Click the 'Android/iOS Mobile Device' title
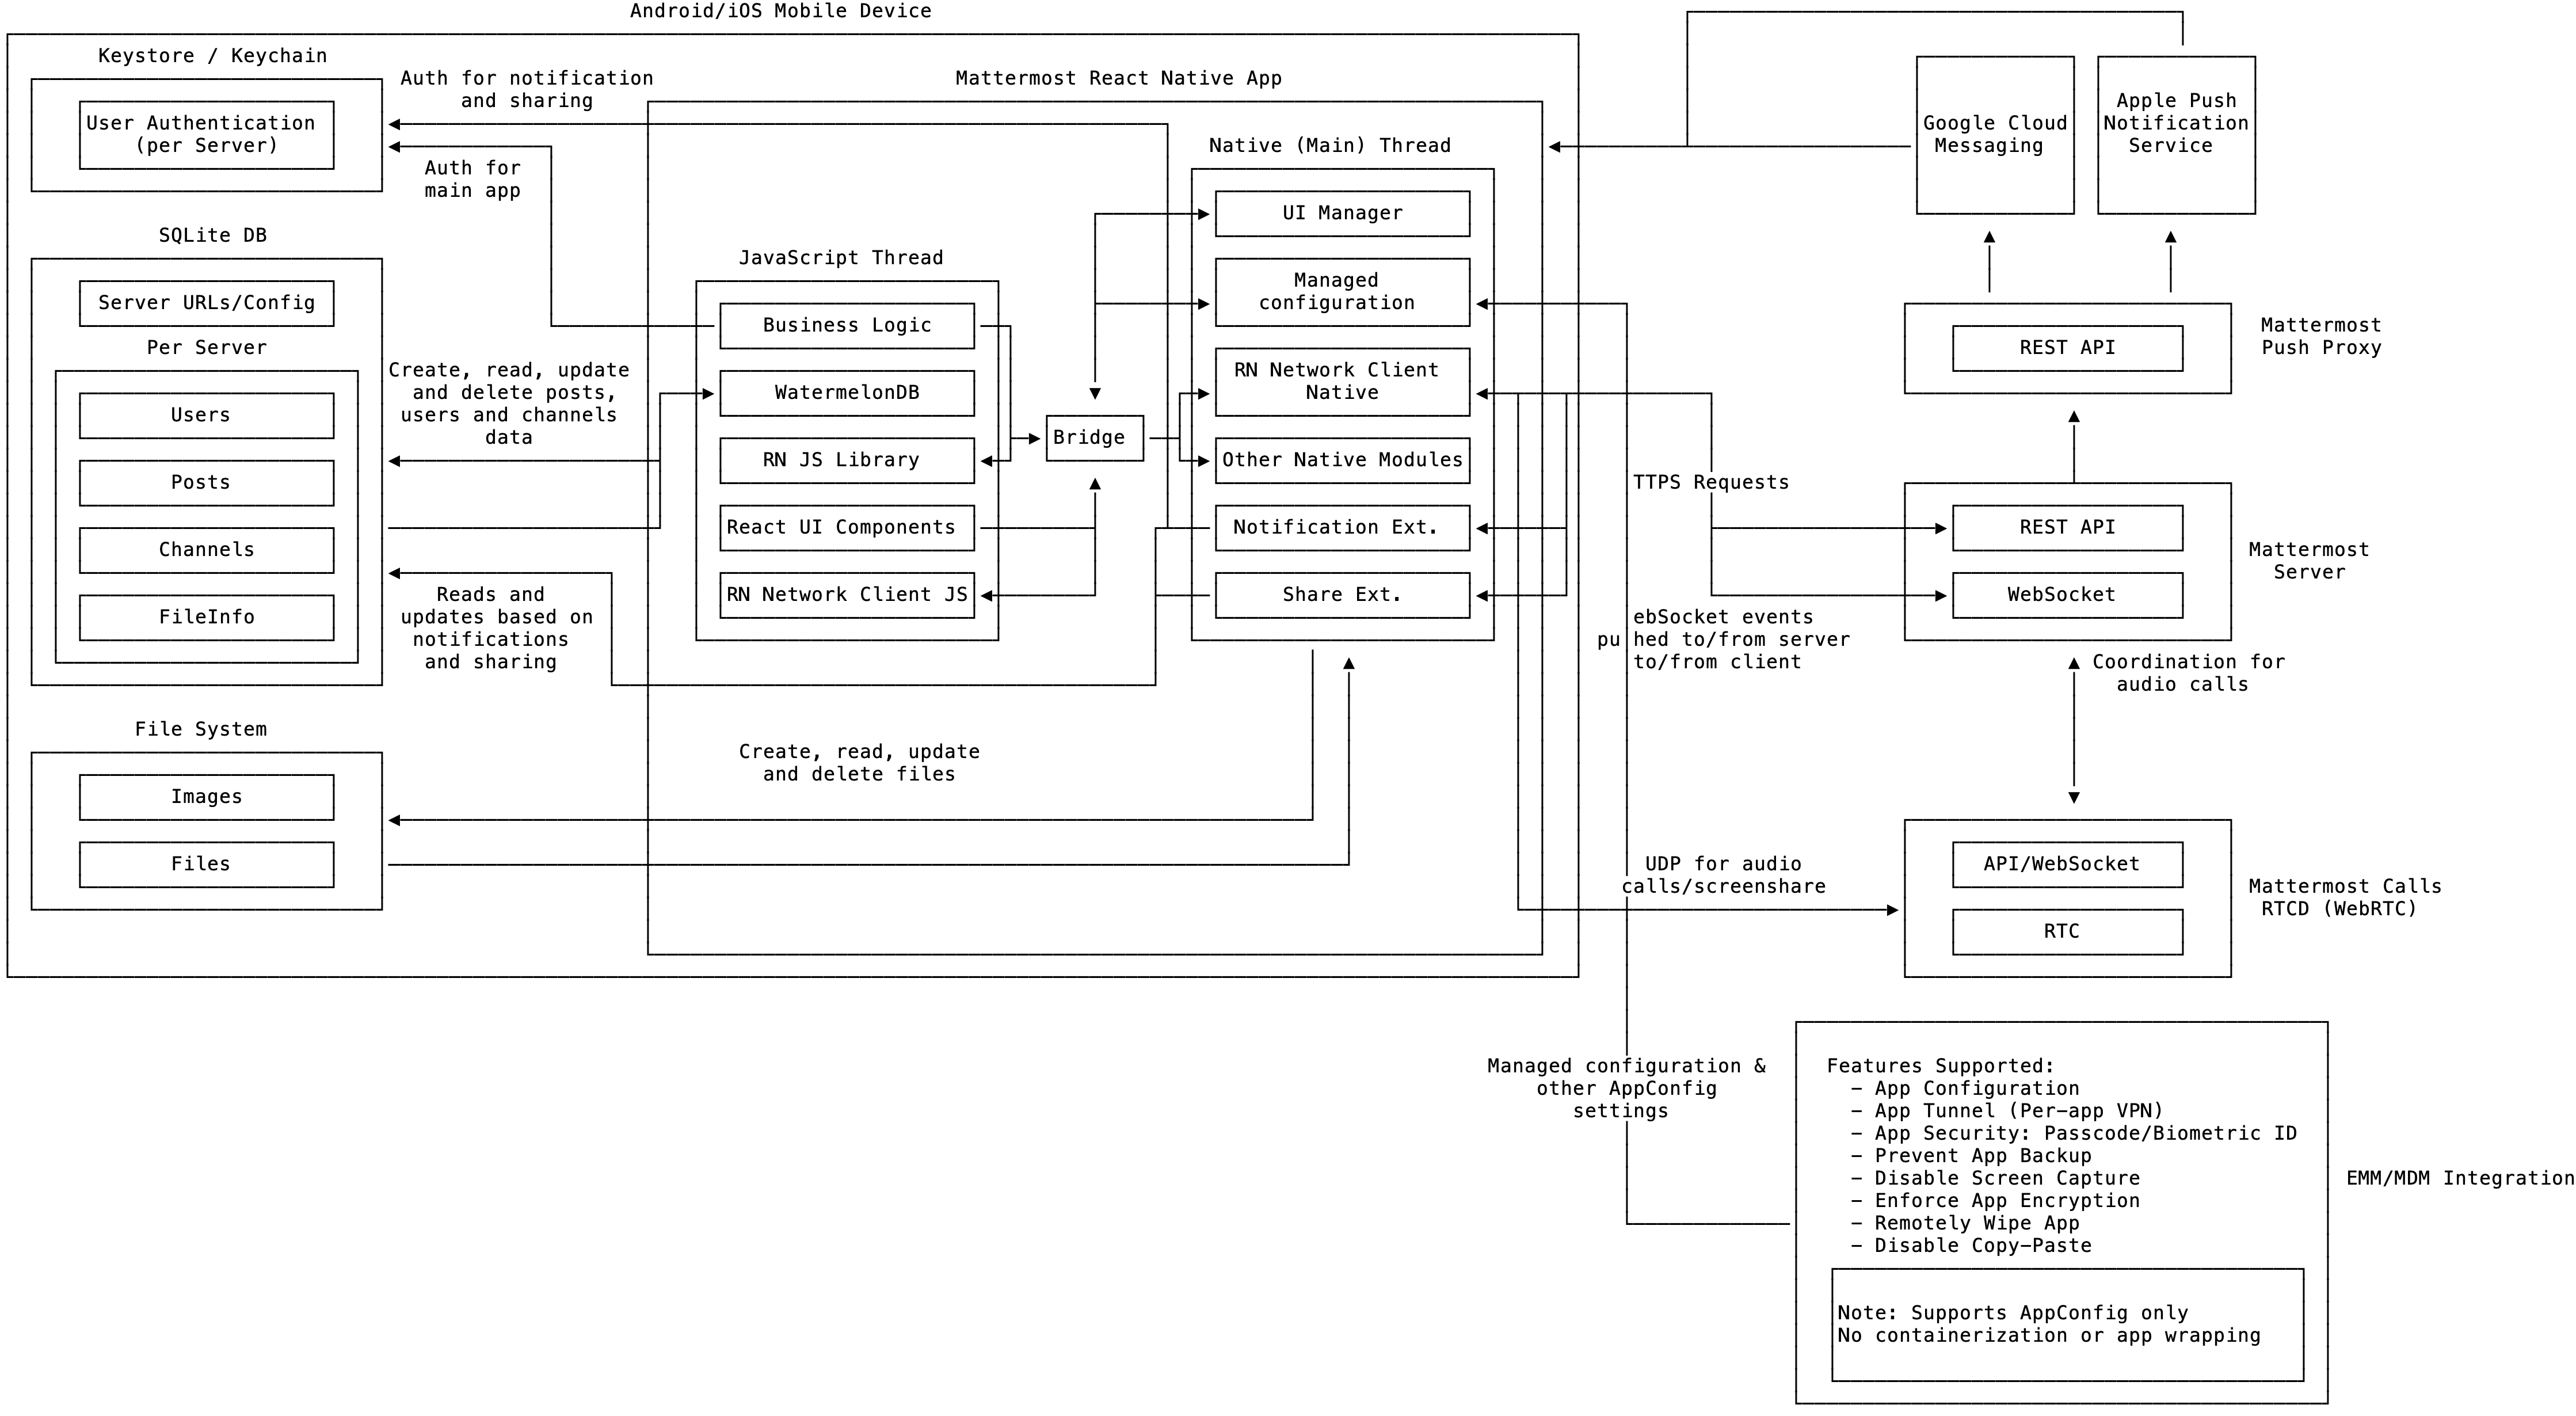The height and width of the screenshot is (1416, 2576). click(780, 11)
